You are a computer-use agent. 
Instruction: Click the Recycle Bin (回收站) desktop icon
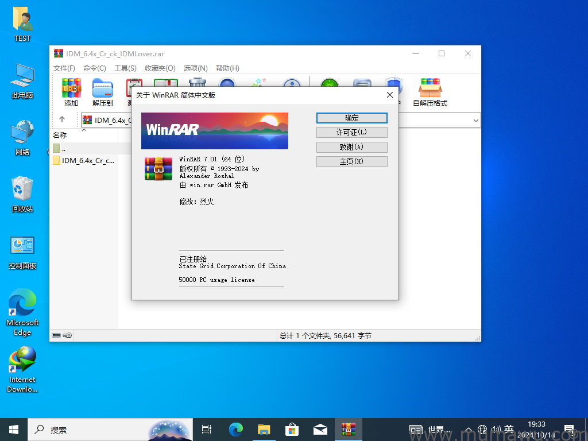click(22, 195)
